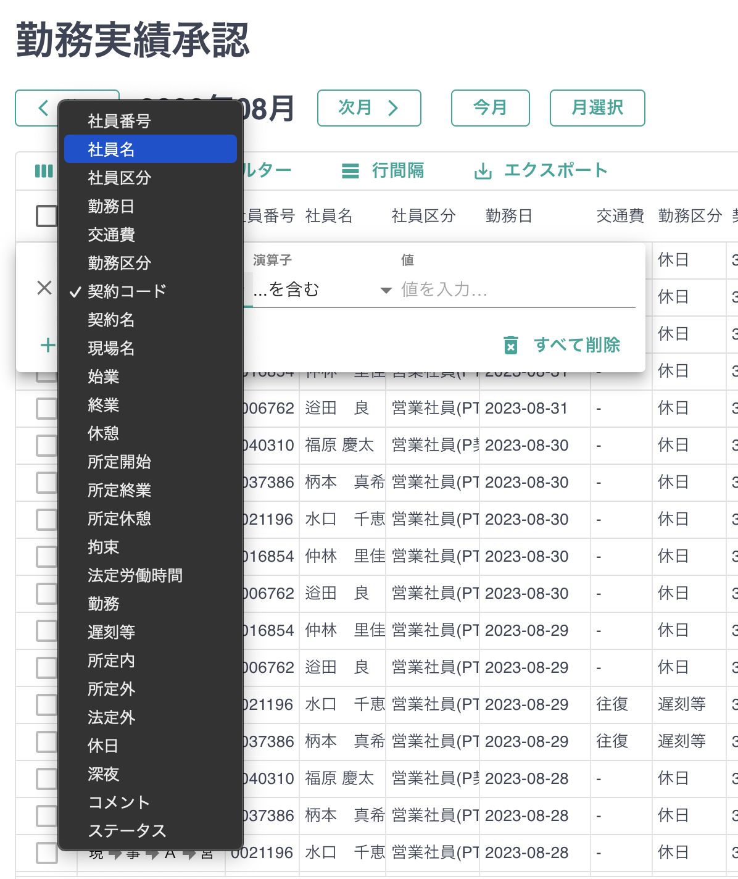Choose 社員名 from the column dropdown list
Image resolution: width=738 pixels, height=879 pixels.
(x=150, y=149)
